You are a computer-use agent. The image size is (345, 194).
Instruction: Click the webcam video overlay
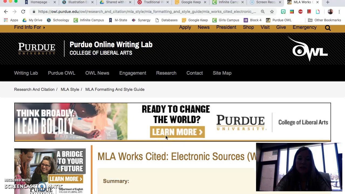(x=299, y=167)
